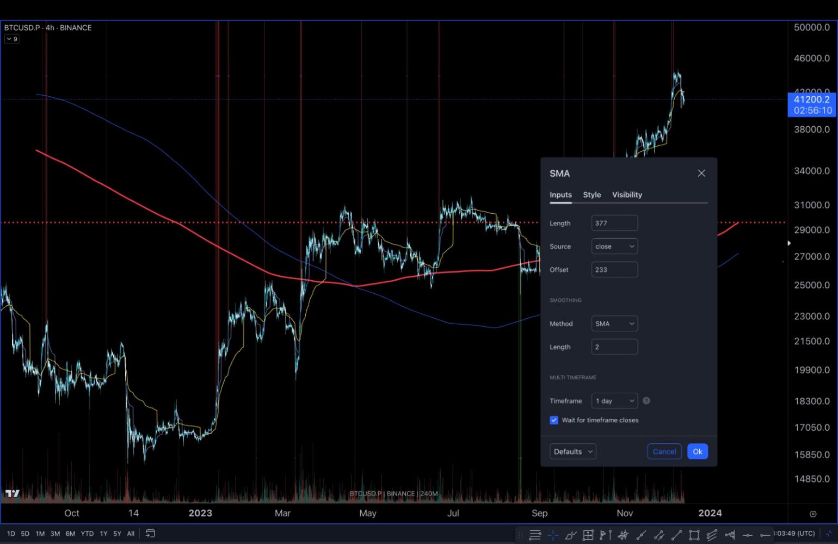This screenshot has width=838, height=544.
Task: Click the 50000.0 price axis label
Action: pyautogui.click(x=812, y=27)
